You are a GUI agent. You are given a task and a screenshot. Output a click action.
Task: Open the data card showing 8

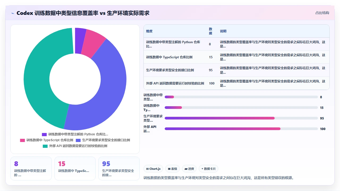click(x=31, y=168)
